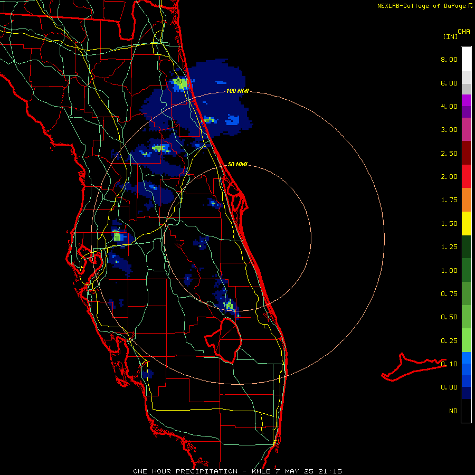Click the 8.00 legend value

tap(449, 59)
